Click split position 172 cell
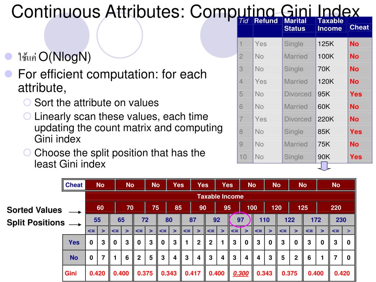376x282 pixels. pos(316,220)
